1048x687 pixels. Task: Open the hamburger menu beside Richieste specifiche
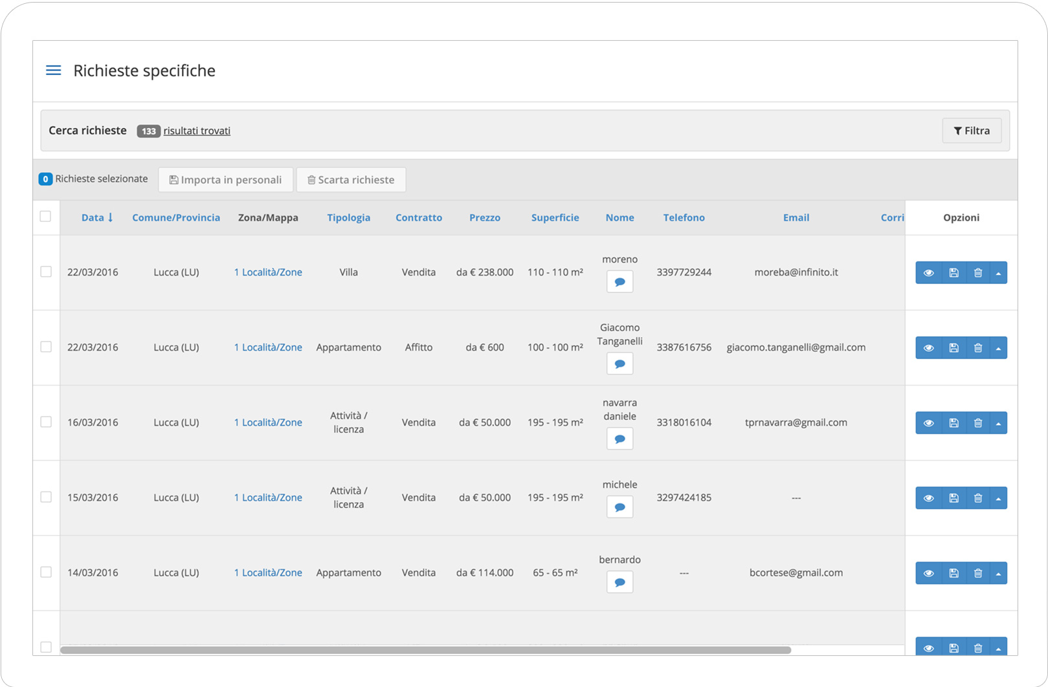point(53,71)
